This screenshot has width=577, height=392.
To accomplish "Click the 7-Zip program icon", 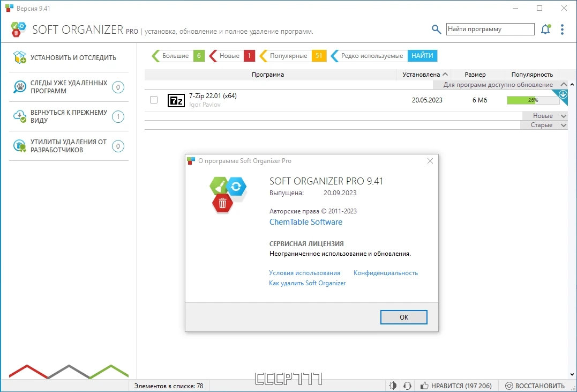I will [x=176, y=100].
